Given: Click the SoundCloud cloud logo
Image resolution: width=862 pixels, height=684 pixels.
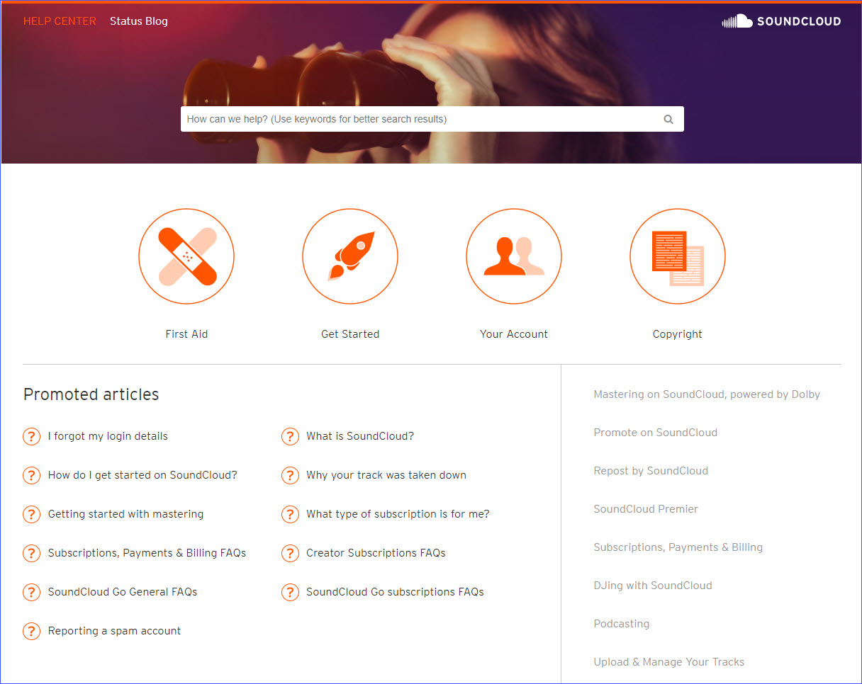Looking at the screenshot, I should point(737,21).
